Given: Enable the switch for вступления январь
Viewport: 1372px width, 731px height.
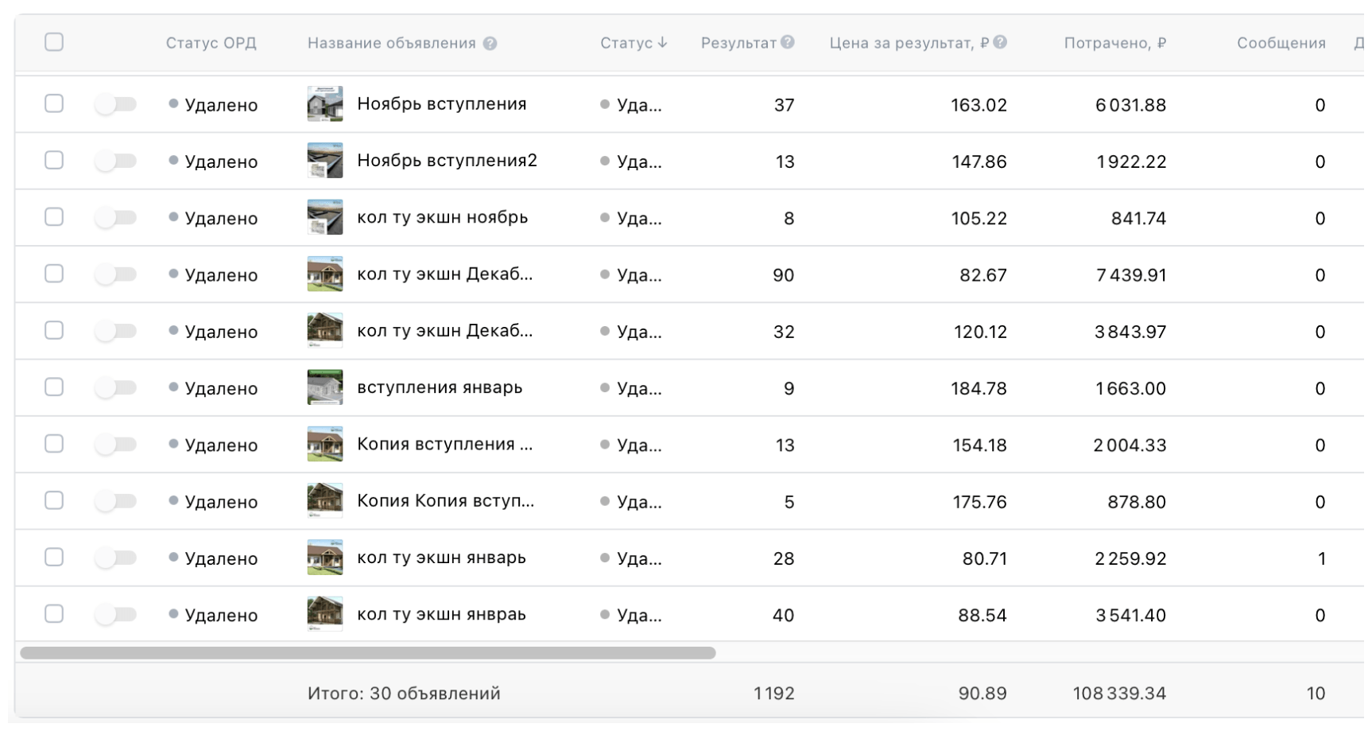Looking at the screenshot, I should click(x=116, y=387).
